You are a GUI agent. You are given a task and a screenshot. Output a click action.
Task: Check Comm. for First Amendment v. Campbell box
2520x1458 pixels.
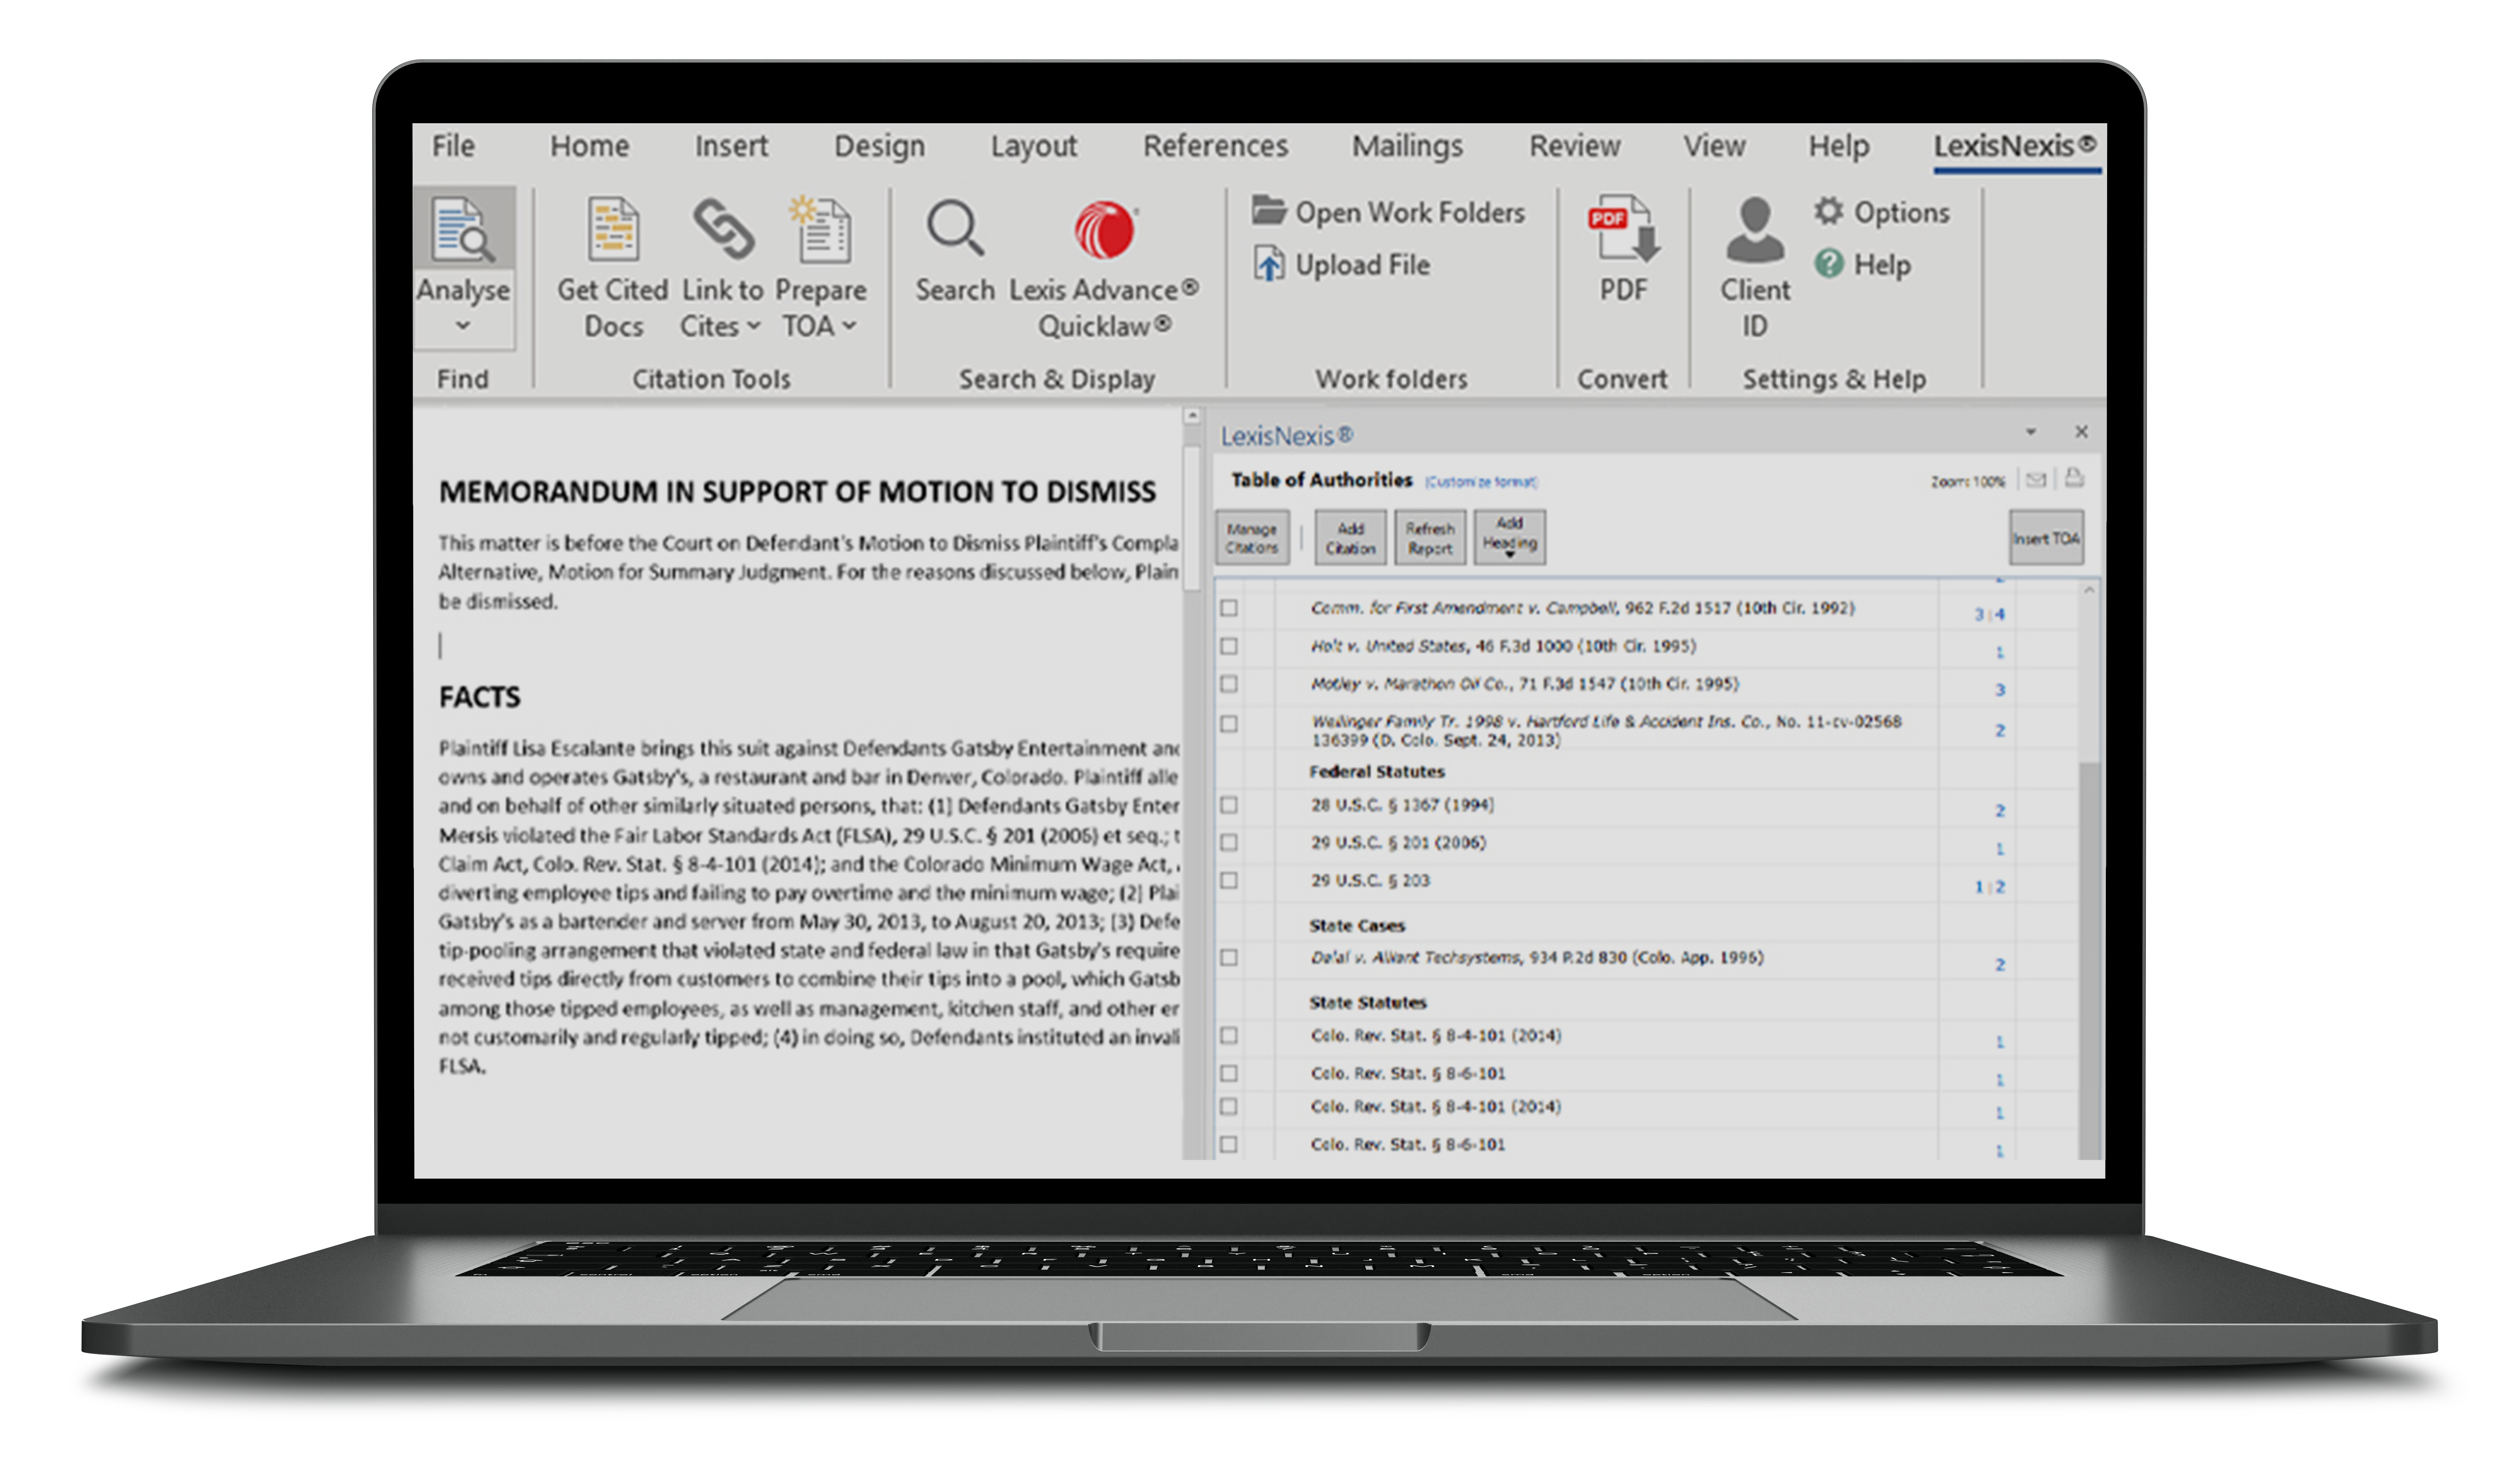click(1229, 608)
